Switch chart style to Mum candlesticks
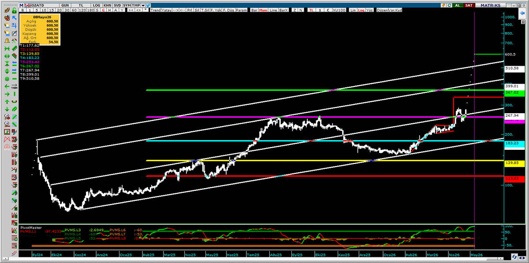The height and width of the screenshot is (263, 529). pyautogui.click(x=264, y=10)
